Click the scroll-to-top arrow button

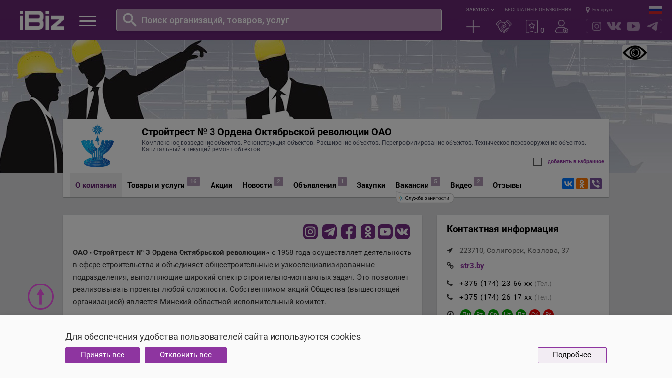[x=40, y=297]
